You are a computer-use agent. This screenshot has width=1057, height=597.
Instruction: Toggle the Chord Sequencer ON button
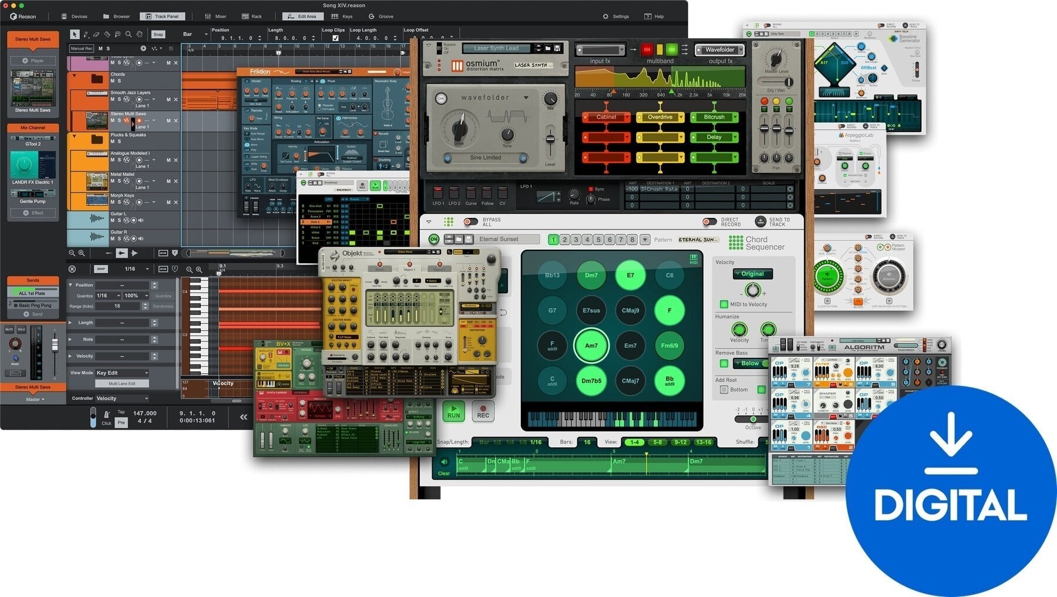coord(433,239)
